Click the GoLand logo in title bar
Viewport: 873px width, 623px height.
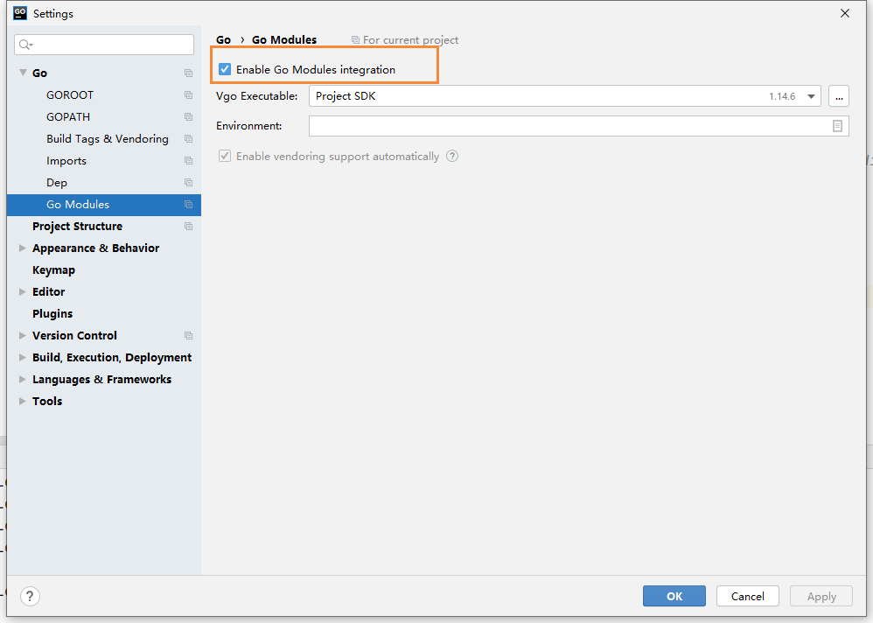[19, 13]
